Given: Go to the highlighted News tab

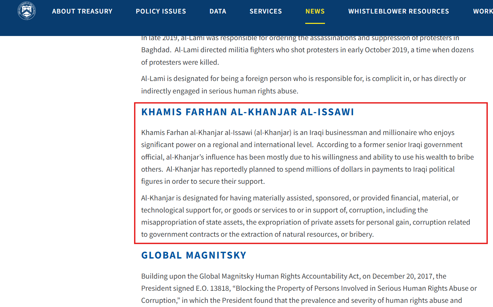Looking at the screenshot, I should [315, 11].
